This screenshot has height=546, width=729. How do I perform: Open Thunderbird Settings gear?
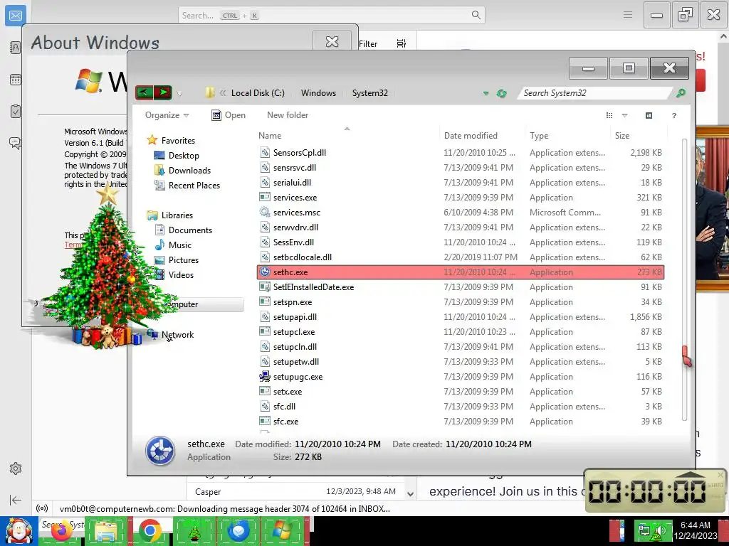(x=16, y=469)
